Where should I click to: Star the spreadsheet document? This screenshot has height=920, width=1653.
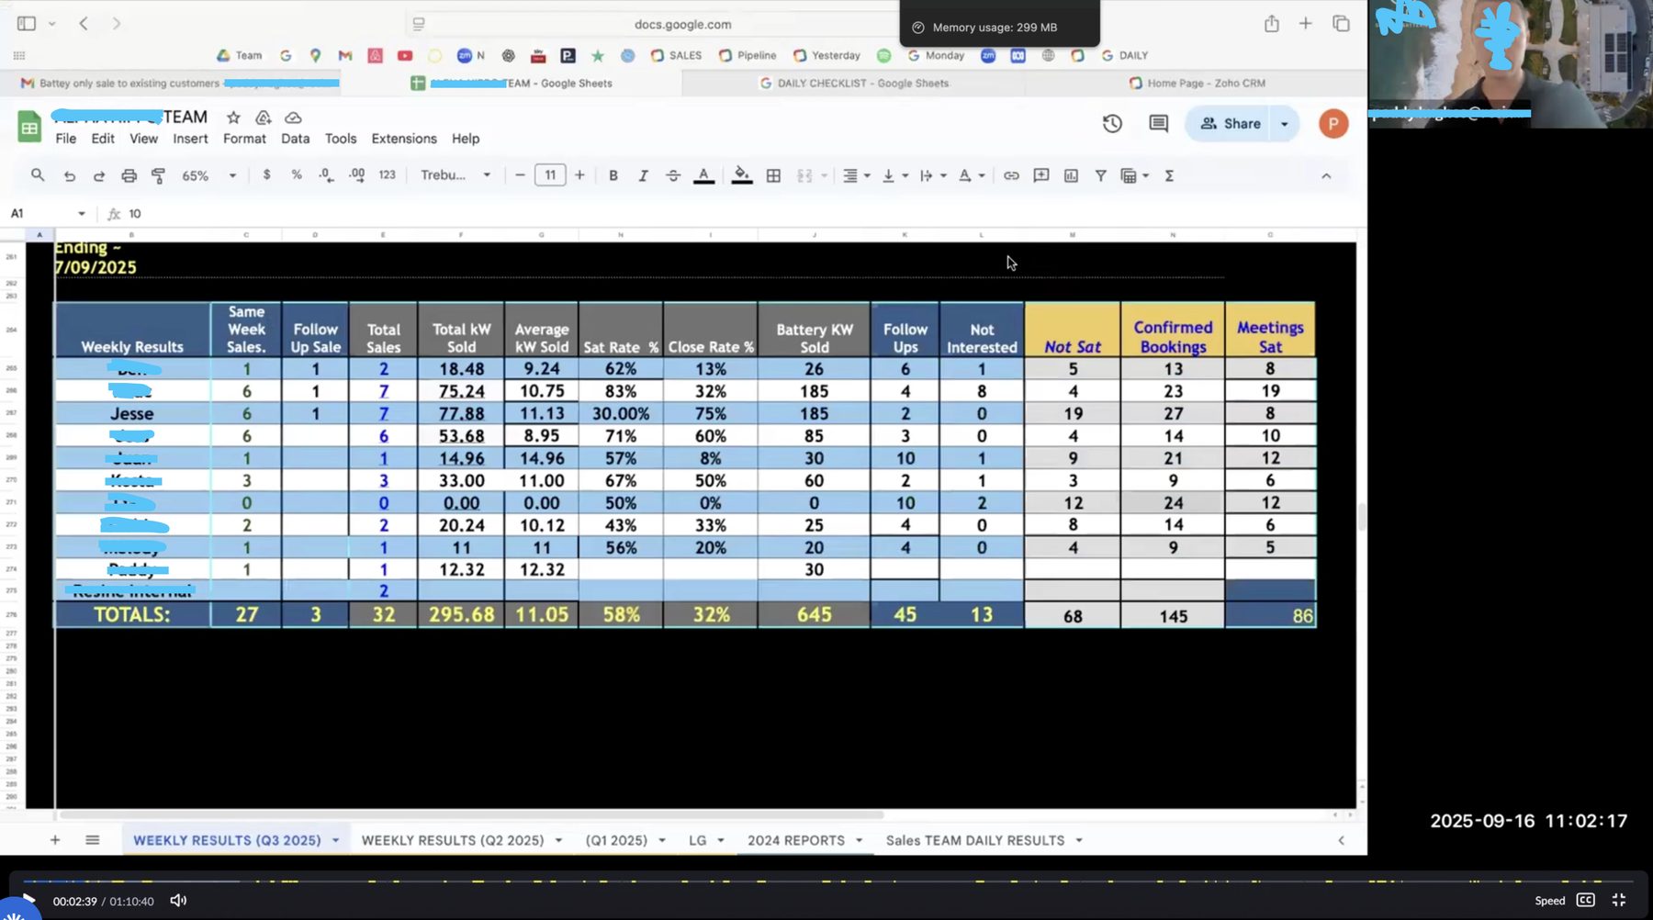233,118
